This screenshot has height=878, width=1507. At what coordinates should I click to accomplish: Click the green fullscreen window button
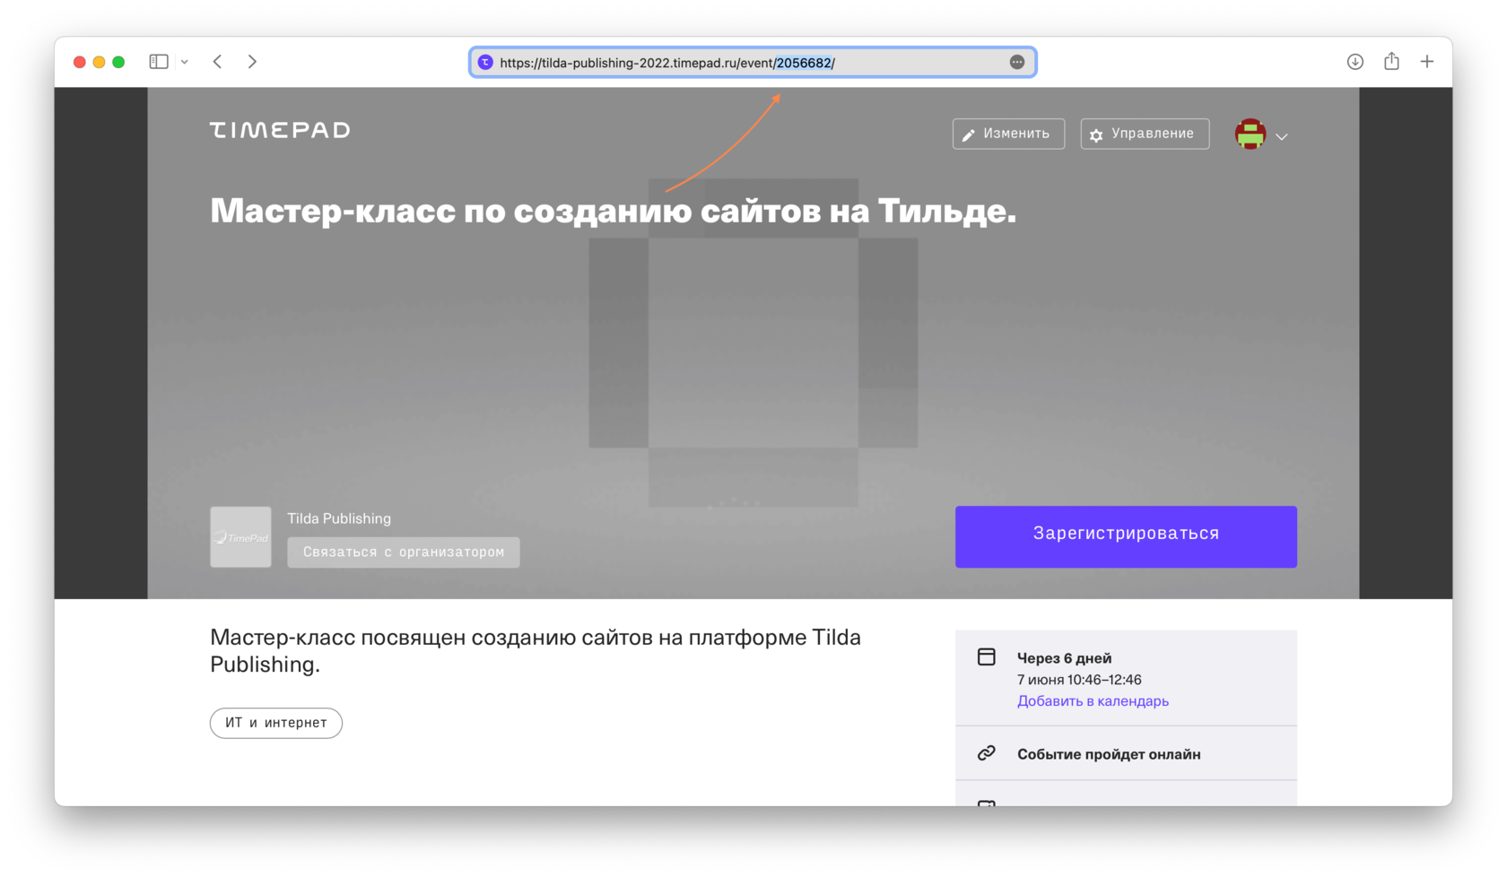pyautogui.click(x=118, y=62)
